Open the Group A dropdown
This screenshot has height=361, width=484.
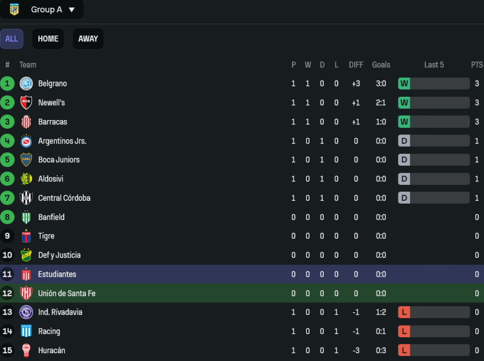[46, 10]
